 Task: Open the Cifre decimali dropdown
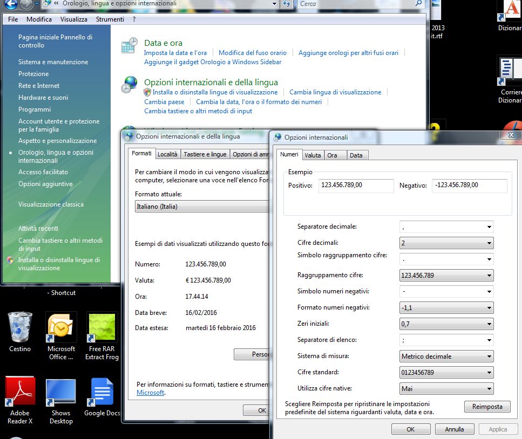446,243
